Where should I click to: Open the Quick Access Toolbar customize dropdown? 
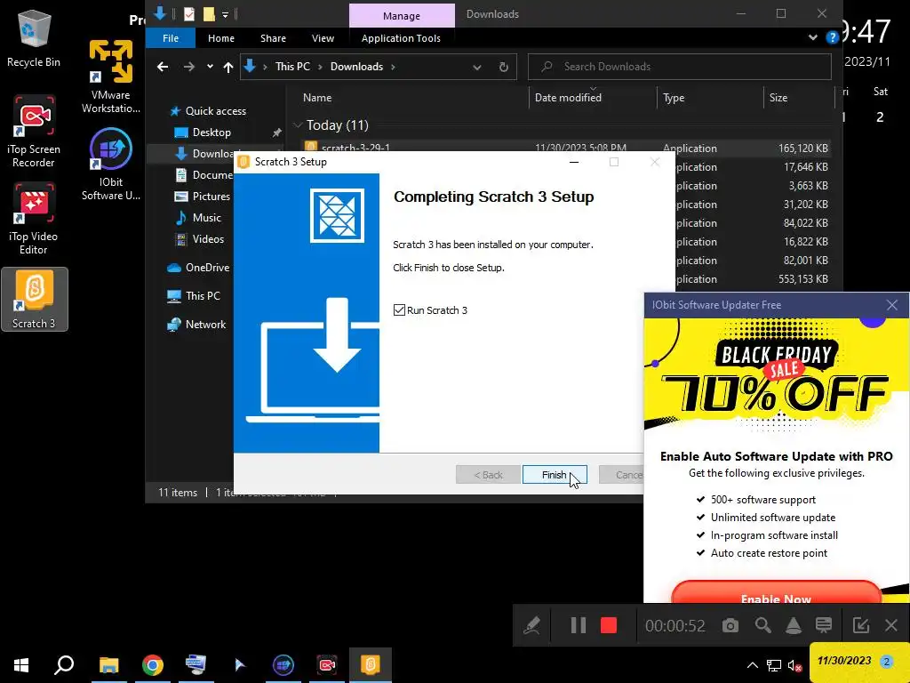tap(225, 14)
